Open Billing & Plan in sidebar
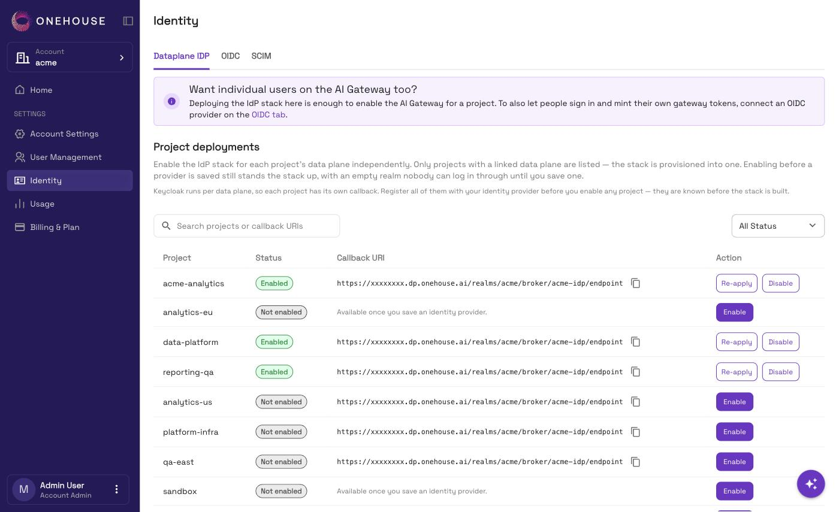The height and width of the screenshot is (512, 839). (70, 227)
